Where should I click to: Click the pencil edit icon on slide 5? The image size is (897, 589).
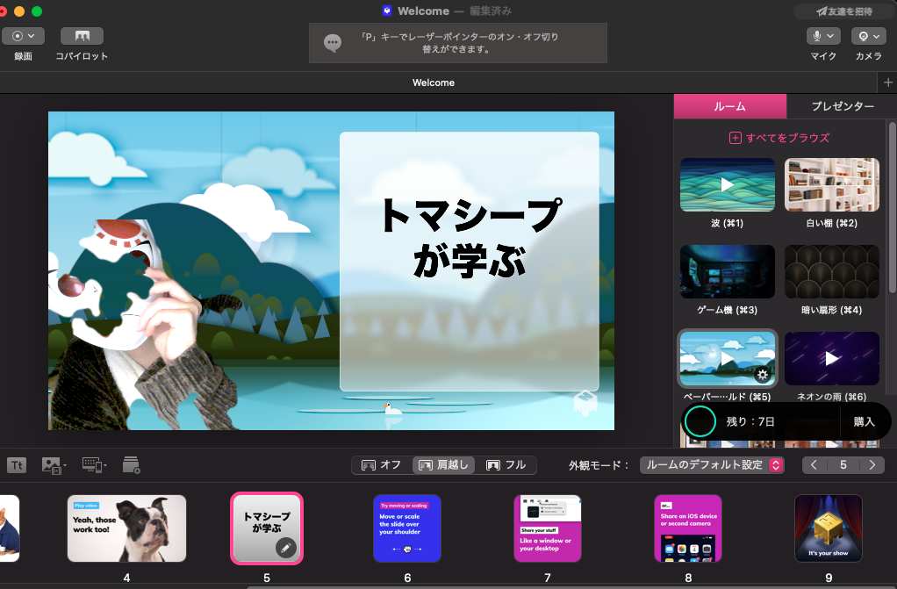(x=285, y=548)
